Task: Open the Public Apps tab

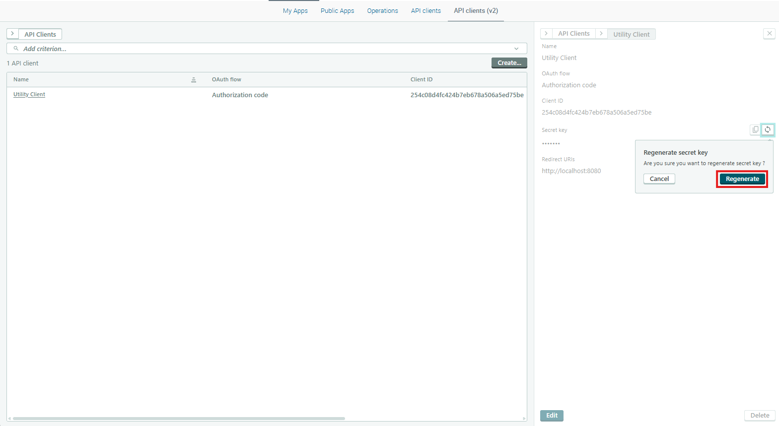Action: point(337,11)
